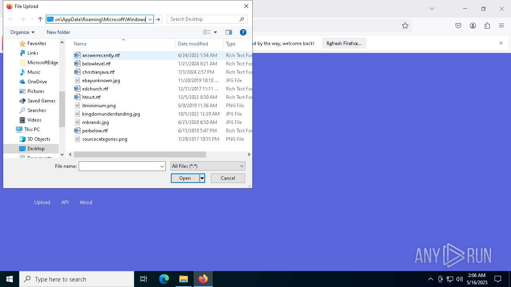Open File Explorer from taskbar
This screenshot has width=511, height=287.
point(184,279)
